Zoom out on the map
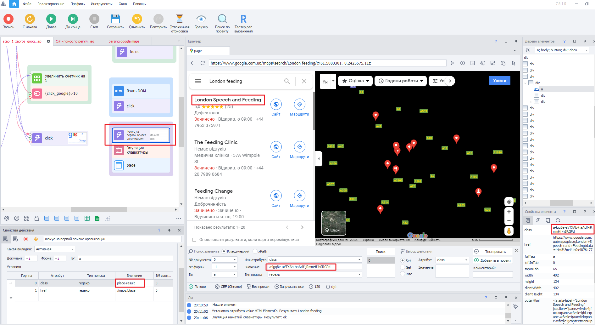Screen dimensions: 595x325 coord(509,220)
